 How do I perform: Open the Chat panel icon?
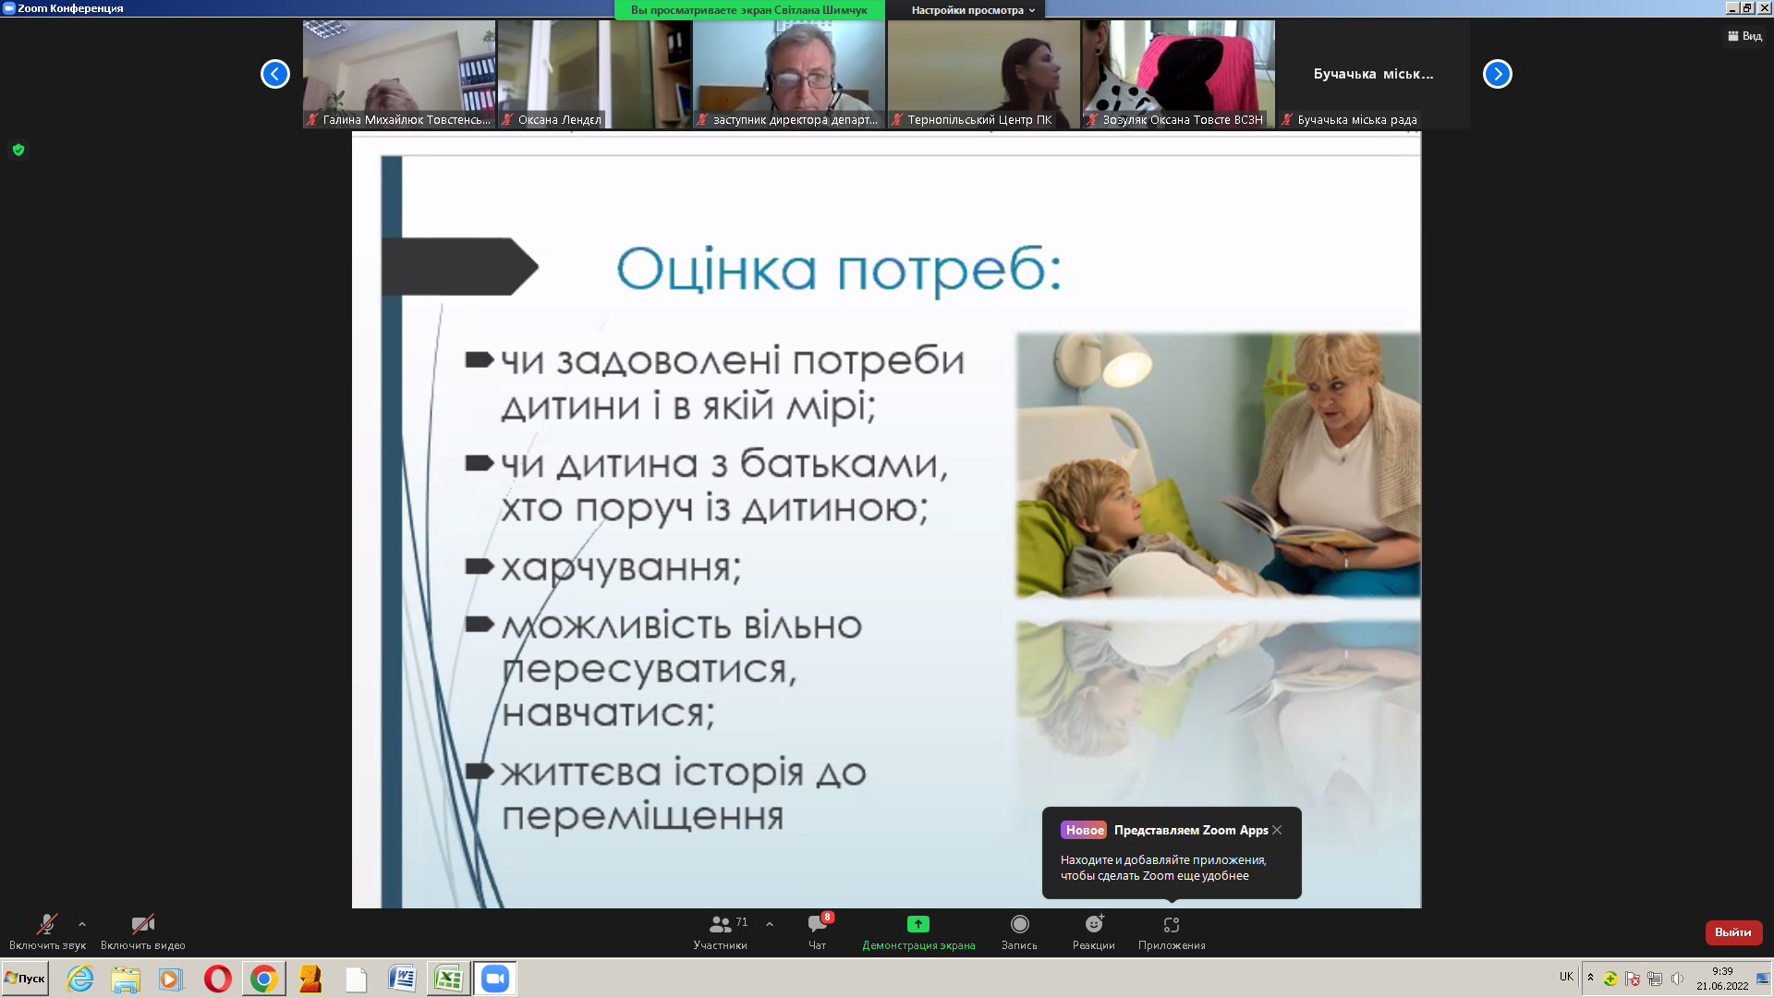coord(817,925)
